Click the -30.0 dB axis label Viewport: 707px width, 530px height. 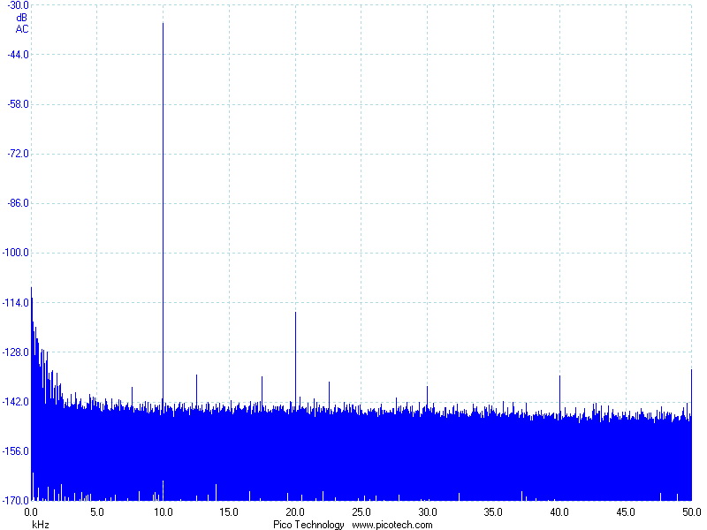[18, 5]
